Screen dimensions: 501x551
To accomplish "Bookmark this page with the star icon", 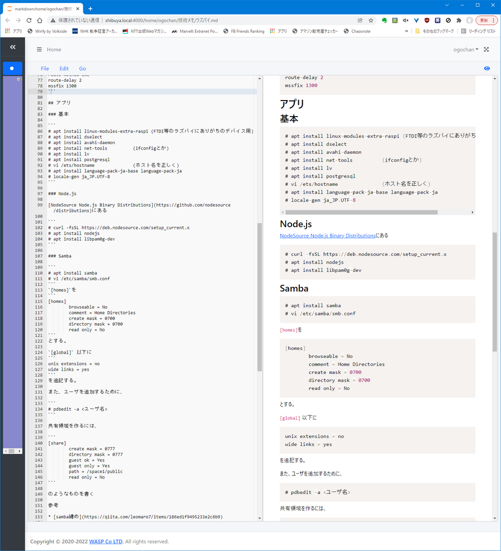I will (x=371, y=20).
